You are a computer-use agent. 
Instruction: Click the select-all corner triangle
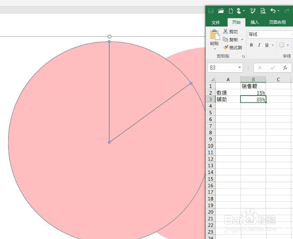click(212, 80)
